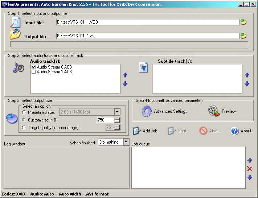Click the status bar codec info text

[55, 194]
